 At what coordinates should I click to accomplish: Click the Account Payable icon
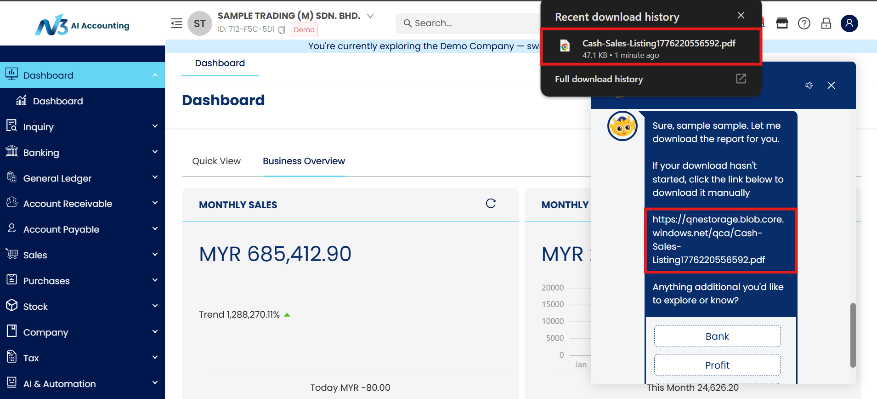11,228
